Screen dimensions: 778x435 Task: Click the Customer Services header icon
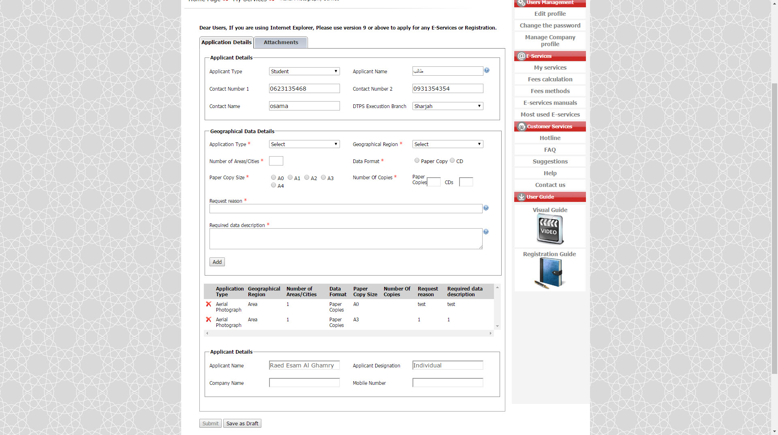[x=522, y=127]
